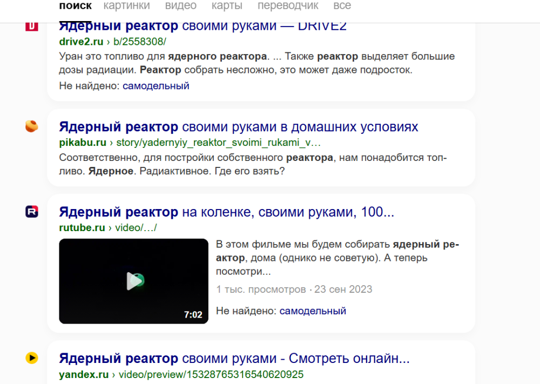Image resolution: width=540 pixels, height=384 pixels.
Task: Click the Rutube favicon icon
Action: click(x=32, y=212)
